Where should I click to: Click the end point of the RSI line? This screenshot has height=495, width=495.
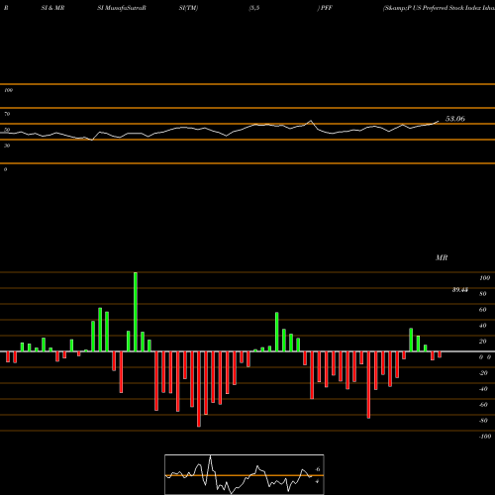(x=439, y=121)
